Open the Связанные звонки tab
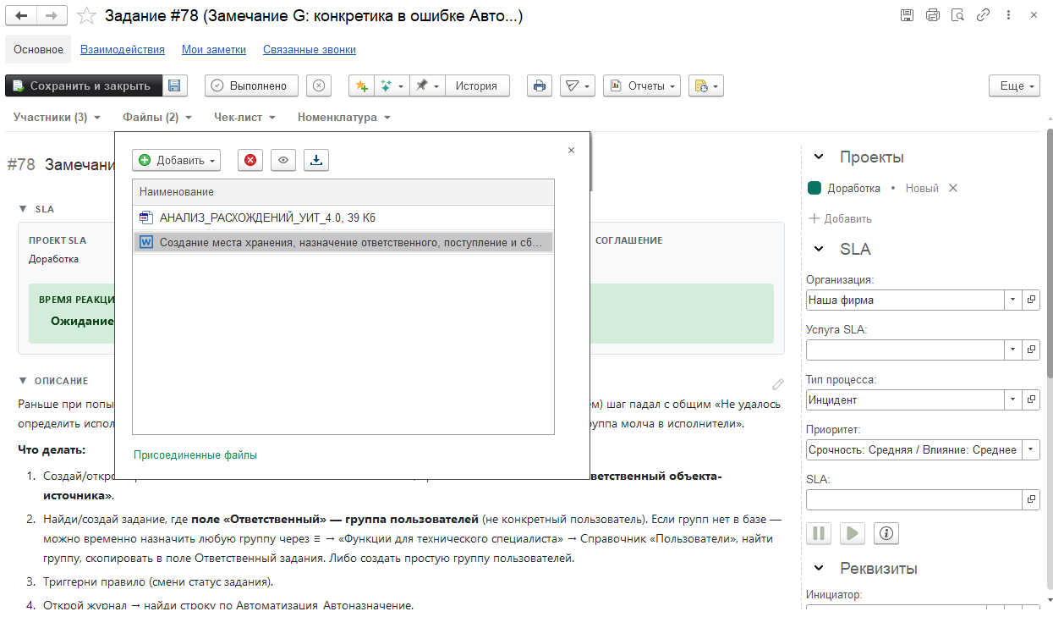Screen dimensions: 1053x617 [x=310, y=50]
